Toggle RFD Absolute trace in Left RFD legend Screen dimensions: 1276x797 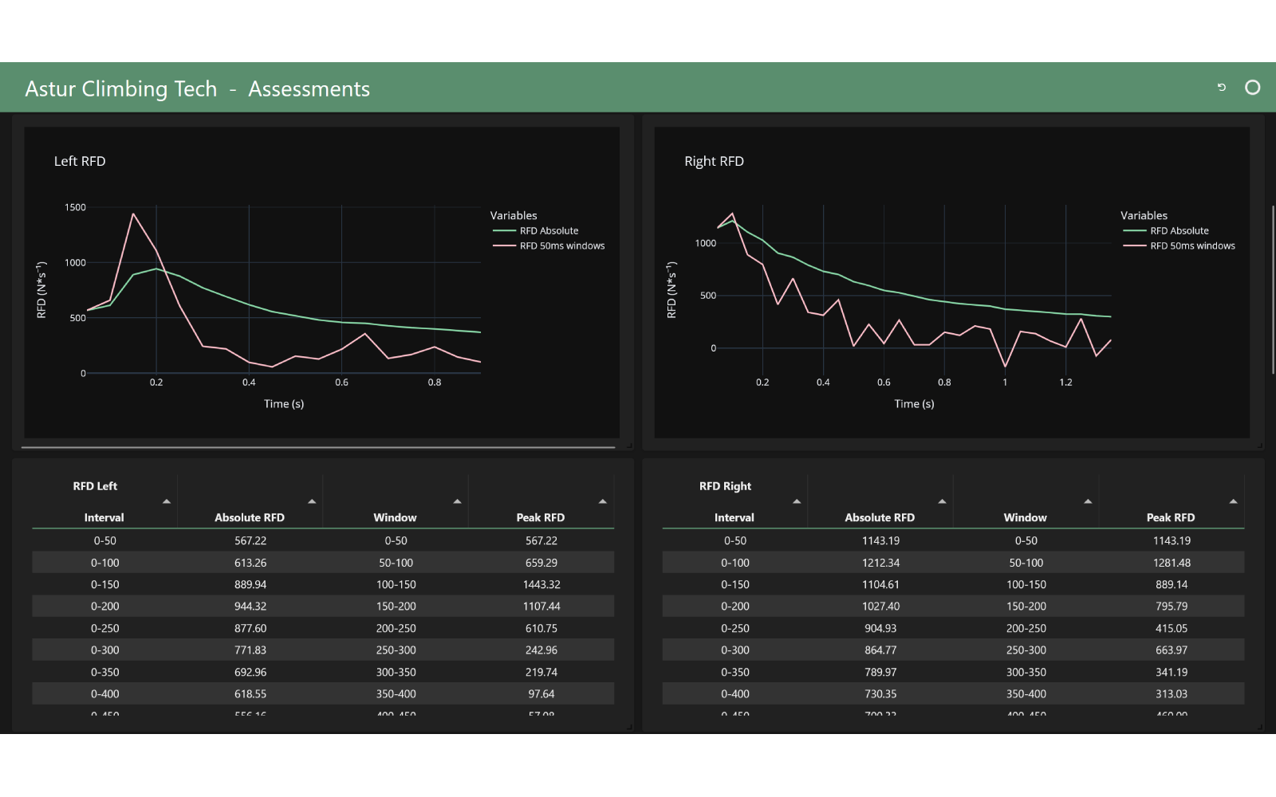549,231
